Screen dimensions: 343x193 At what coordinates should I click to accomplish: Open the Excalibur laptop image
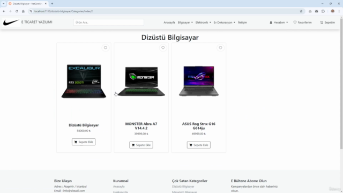click(84, 81)
